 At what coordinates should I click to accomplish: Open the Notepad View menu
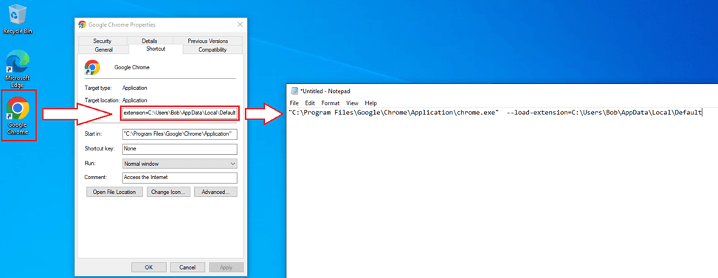point(352,103)
